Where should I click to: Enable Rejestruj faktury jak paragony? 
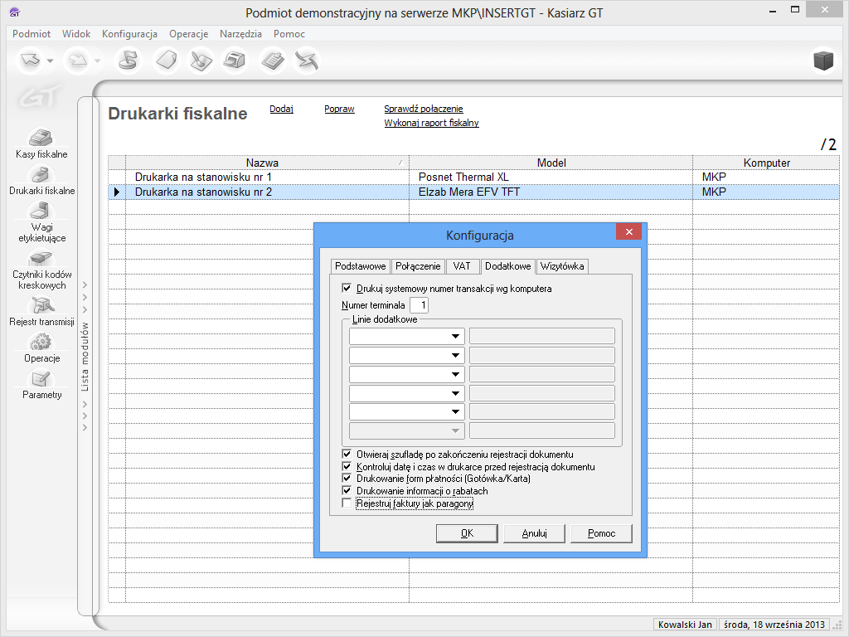click(x=347, y=503)
